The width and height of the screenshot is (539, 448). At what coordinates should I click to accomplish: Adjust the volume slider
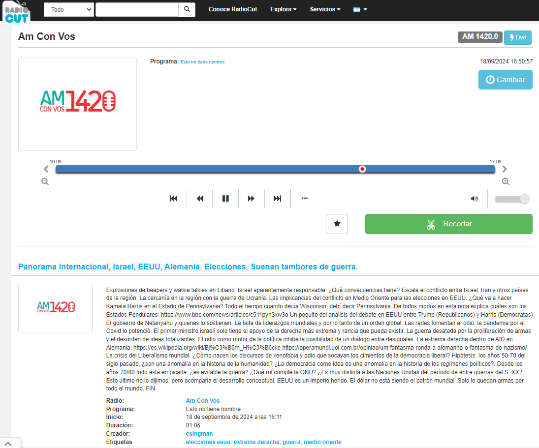tap(512, 199)
